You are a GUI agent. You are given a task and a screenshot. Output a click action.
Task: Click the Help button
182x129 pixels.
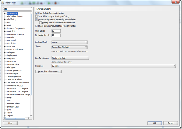coord(10,123)
